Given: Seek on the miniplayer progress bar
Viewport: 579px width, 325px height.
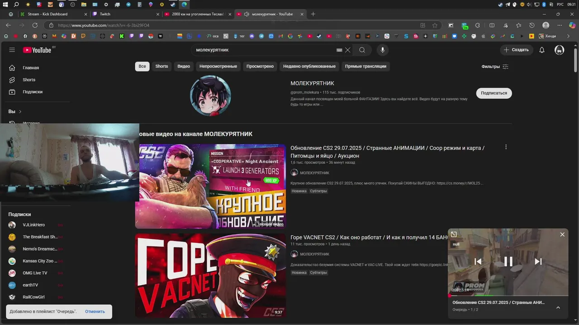Looking at the screenshot, I should tap(508, 296).
